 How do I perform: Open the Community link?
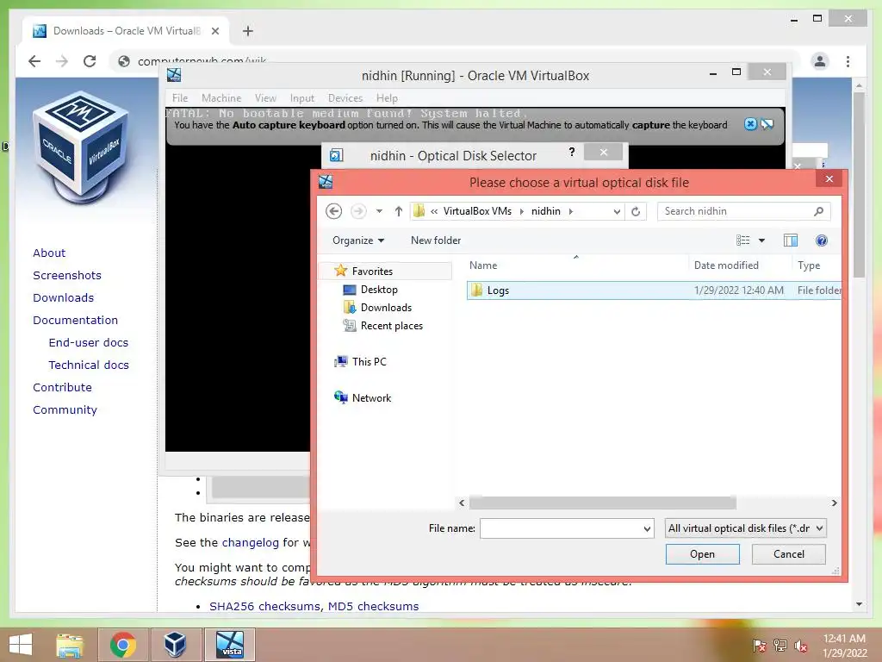(65, 410)
